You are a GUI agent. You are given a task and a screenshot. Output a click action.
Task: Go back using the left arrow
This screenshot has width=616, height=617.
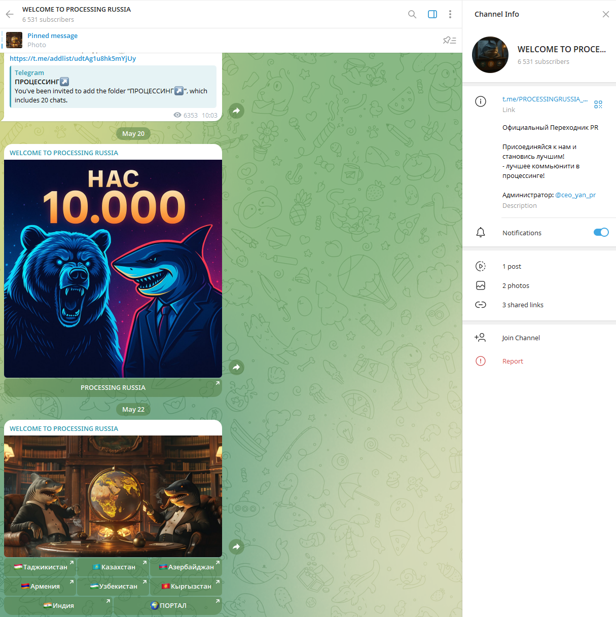click(x=10, y=14)
